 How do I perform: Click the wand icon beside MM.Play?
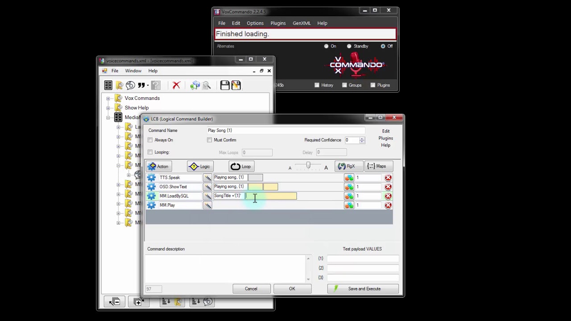pyautogui.click(x=207, y=205)
